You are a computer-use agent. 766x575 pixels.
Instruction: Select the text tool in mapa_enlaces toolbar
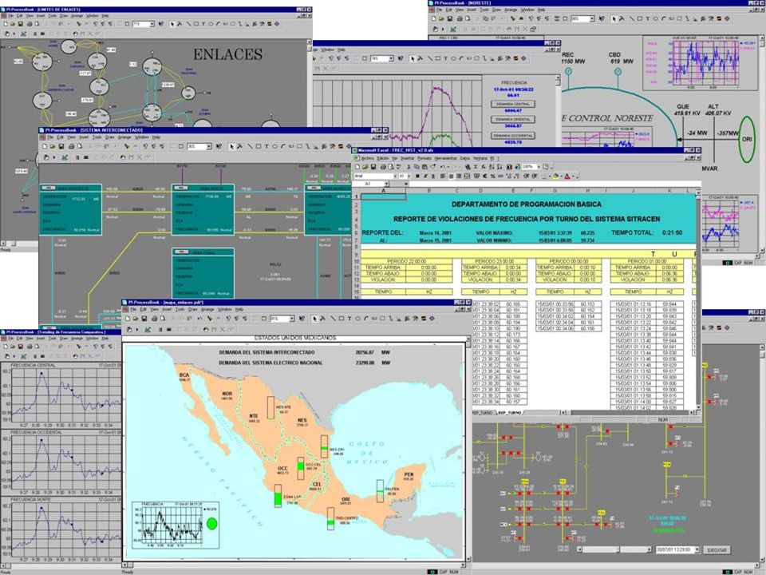click(349, 319)
